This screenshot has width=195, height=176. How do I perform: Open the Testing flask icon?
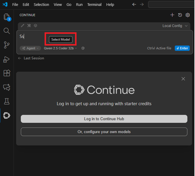[7, 101]
